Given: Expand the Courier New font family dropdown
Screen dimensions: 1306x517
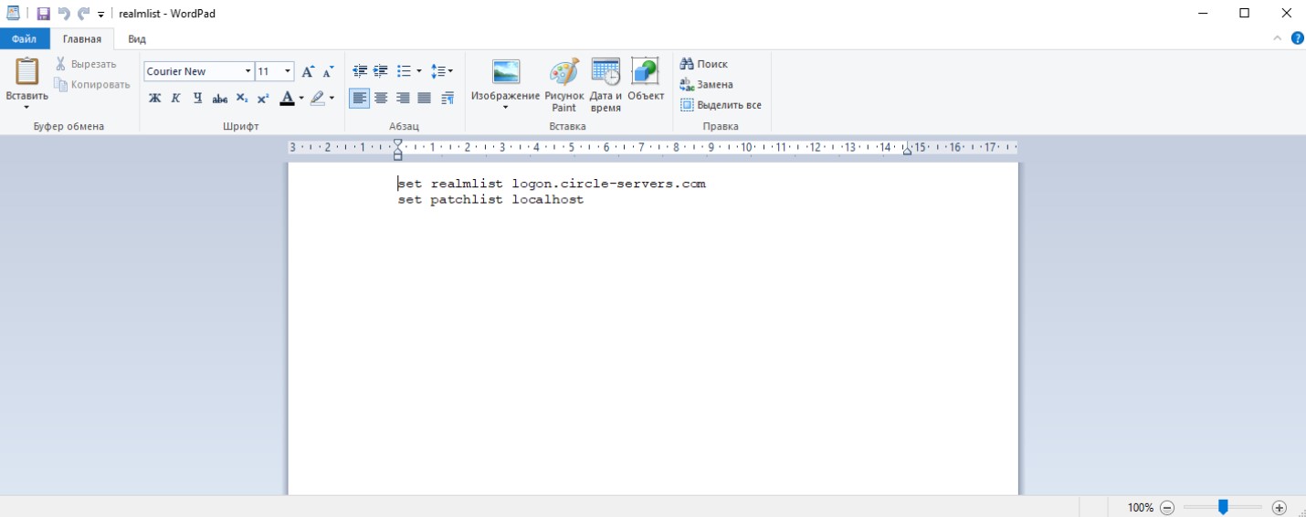Looking at the screenshot, I should pyautogui.click(x=248, y=71).
